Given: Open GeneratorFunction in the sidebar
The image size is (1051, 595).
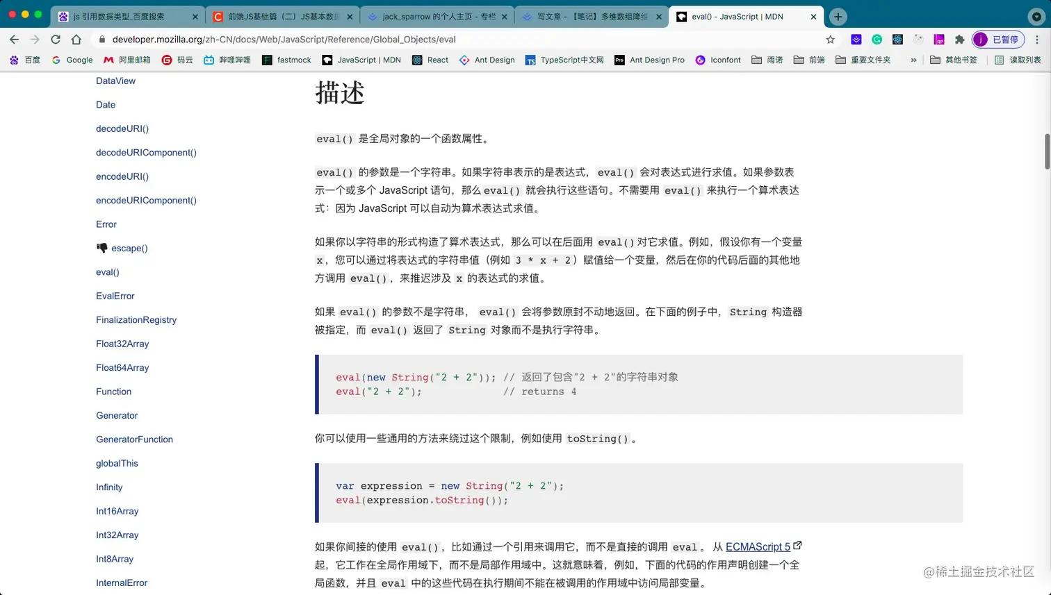Looking at the screenshot, I should [134, 439].
